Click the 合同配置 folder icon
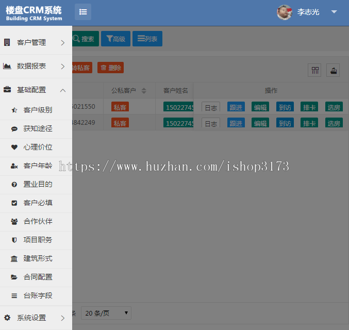The image size is (349, 330). 14,277
